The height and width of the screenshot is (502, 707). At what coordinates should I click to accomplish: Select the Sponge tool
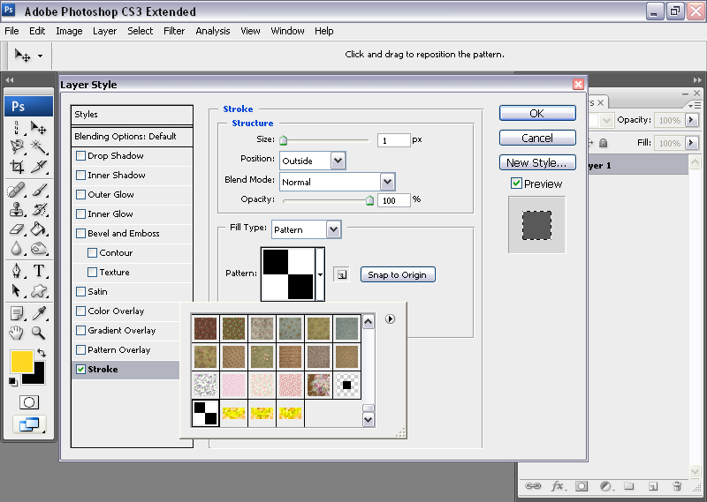(39, 249)
